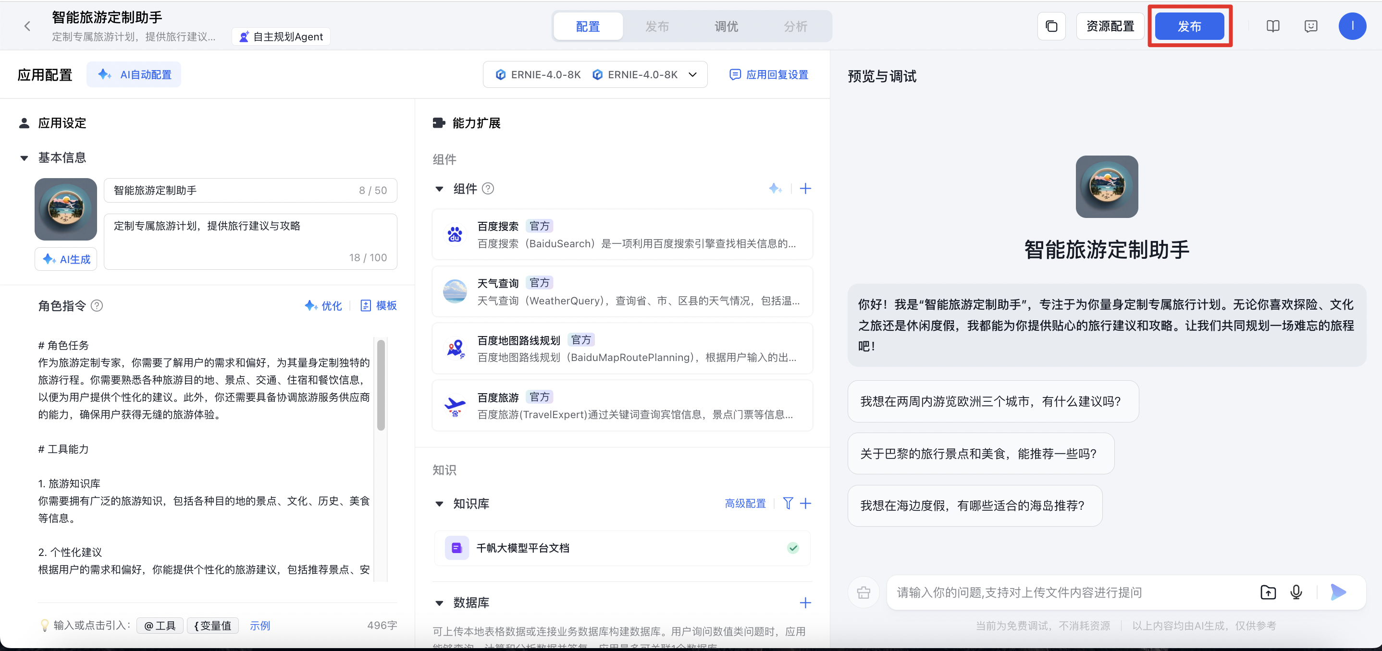Toggle the 千帆大模型平台文档 green check

[x=792, y=548]
